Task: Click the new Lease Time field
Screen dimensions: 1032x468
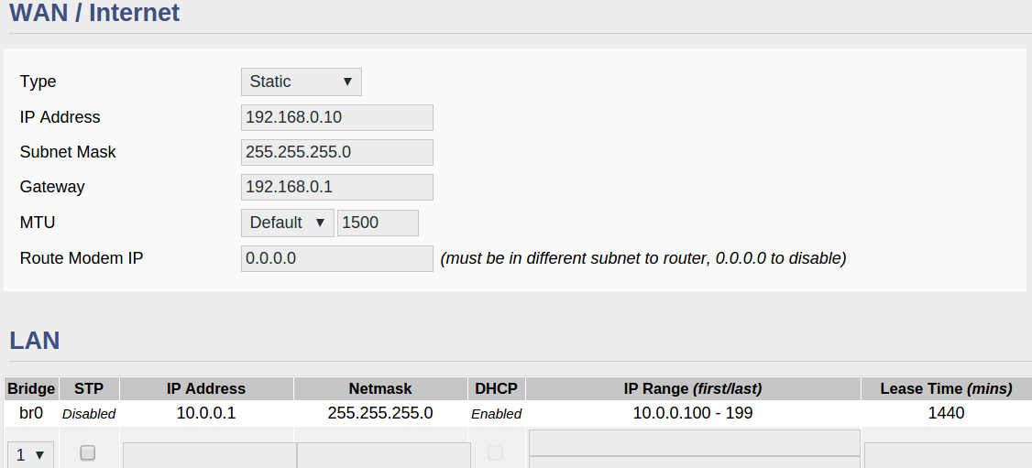Action: pyautogui.click(x=947, y=455)
